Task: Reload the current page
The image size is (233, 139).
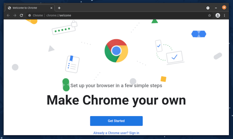Action: tap(21, 15)
